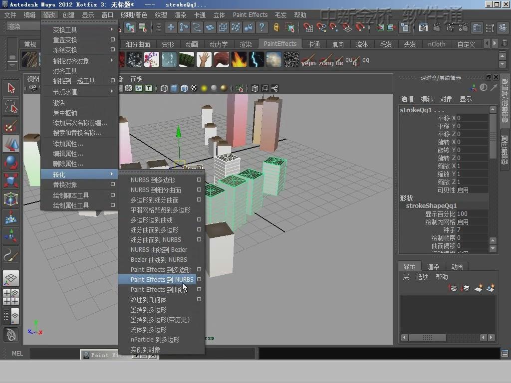Click the 显示百分比 value field
This screenshot has width=511, height=383.
coord(472,214)
